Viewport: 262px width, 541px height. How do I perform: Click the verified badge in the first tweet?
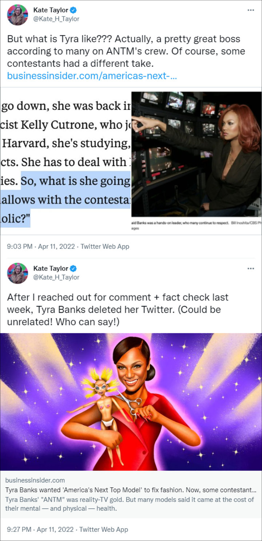click(73, 10)
